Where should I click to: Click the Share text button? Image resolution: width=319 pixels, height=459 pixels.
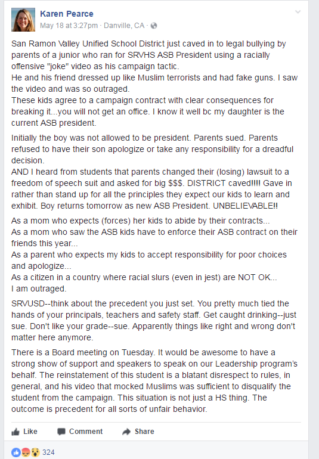pos(144,432)
